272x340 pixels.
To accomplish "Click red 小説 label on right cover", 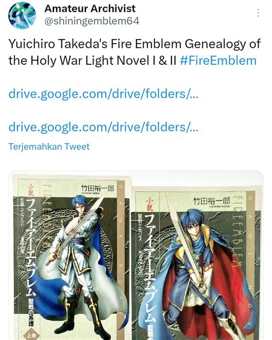I will click(150, 204).
